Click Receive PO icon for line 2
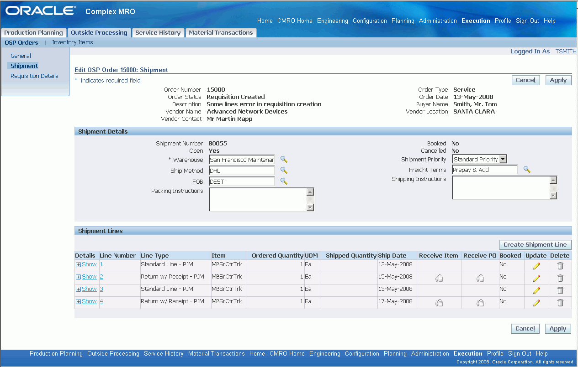The image size is (578, 367). click(480, 278)
